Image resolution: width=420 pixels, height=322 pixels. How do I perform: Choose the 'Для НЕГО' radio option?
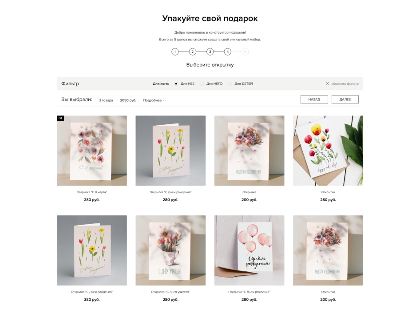202,83
